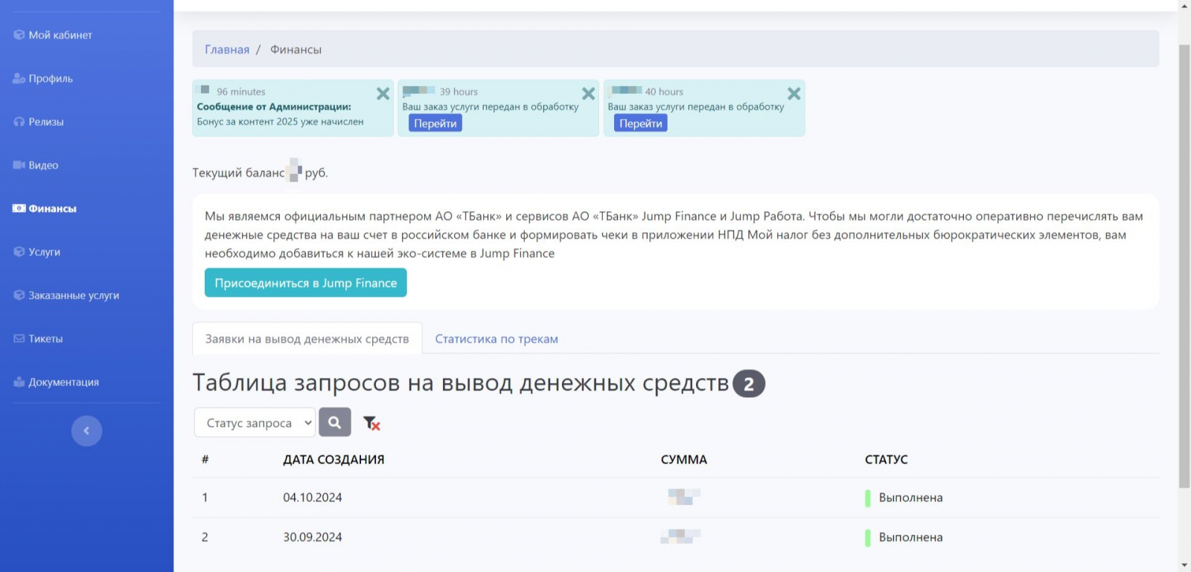Click the Документация icon
Image resolution: width=1191 pixels, height=572 pixels.
(19, 382)
